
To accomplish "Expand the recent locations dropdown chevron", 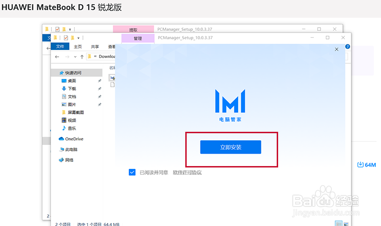I will [x=75, y=57].
